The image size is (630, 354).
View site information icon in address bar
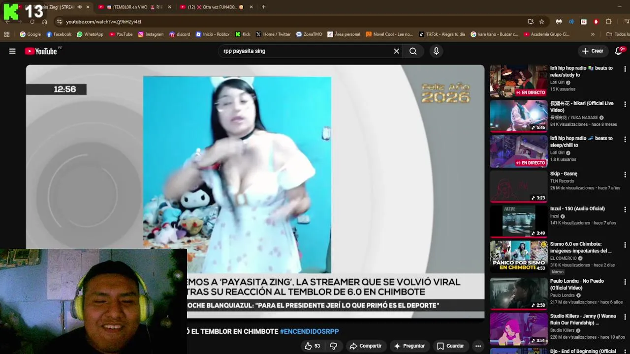59,22
